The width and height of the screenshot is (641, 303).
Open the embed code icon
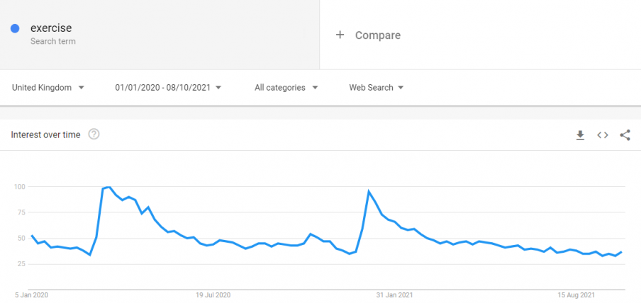[x=603, y=135]
